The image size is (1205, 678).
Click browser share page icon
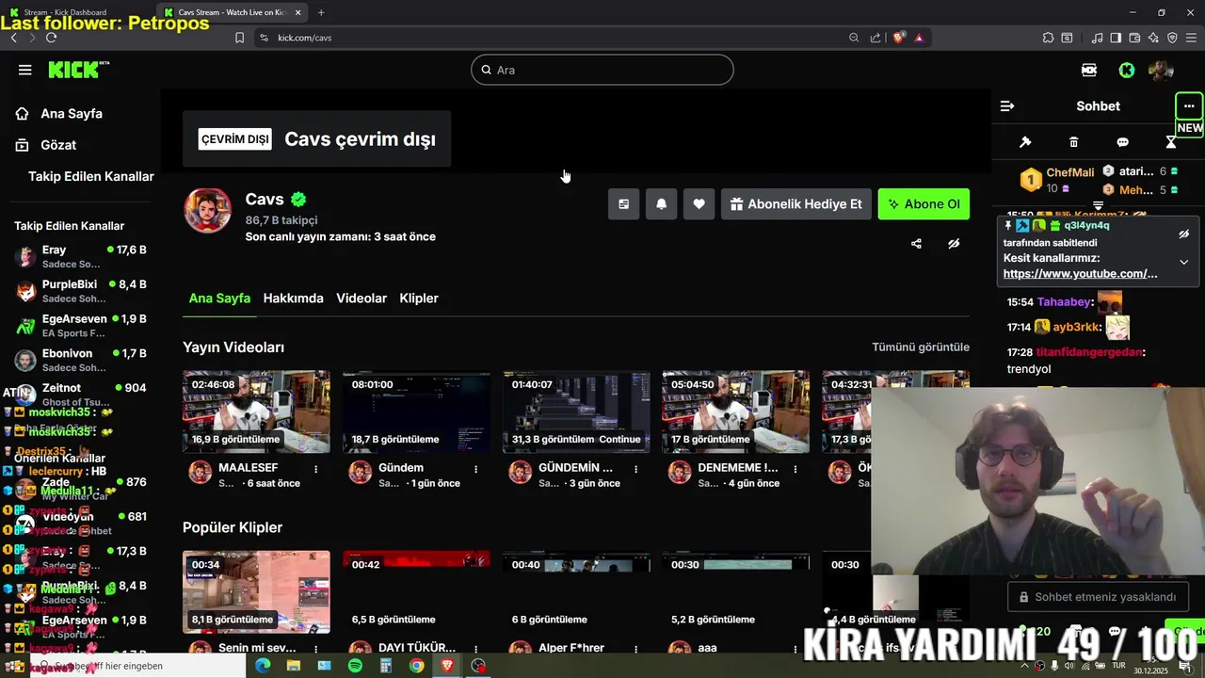point(876,38)
